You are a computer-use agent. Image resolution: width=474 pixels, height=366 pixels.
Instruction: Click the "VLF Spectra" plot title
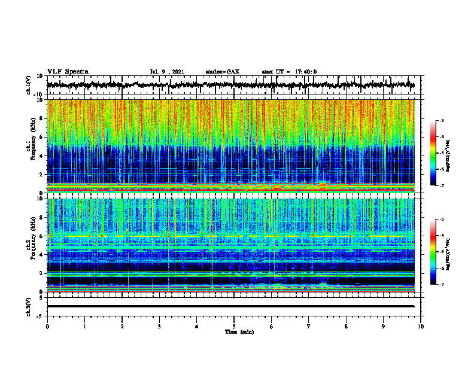point(68,72)
